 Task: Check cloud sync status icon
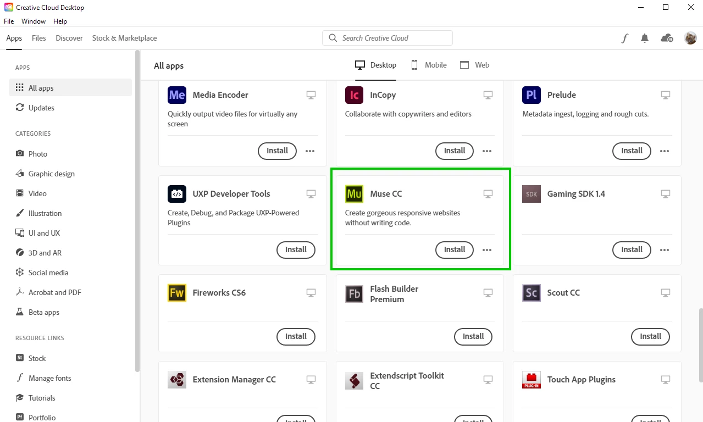click(667, 38)
